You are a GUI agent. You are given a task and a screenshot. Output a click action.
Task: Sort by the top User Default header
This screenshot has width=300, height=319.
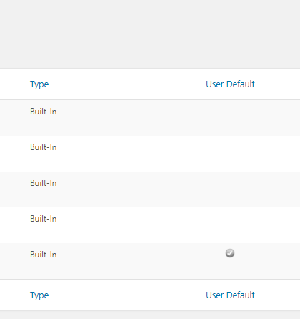pos(230,84)
